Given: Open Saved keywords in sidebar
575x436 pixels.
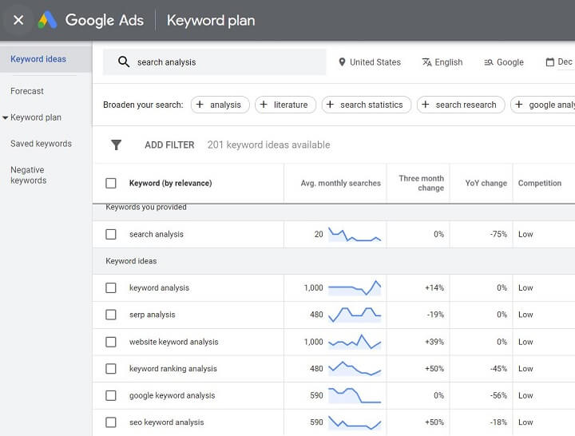Looking at the screenshot, I should pos(41,144).
